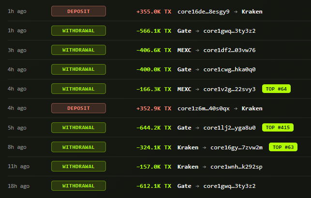Screen dimensions: 311x198
Task: Open address core1wnh…k292sp
Action: [x=237, y=167]
